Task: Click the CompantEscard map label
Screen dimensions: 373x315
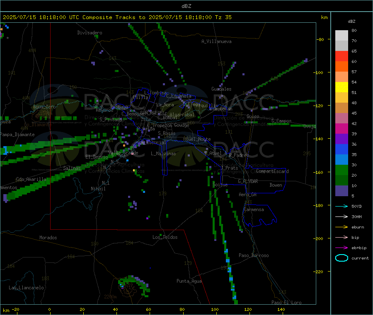Action: (x=272, y=171)
